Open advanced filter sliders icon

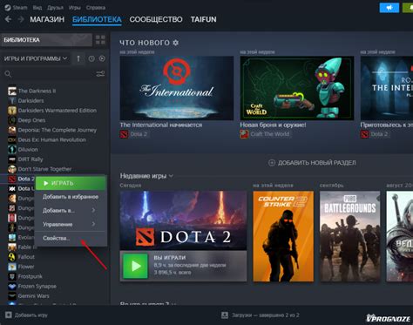tap(100, 74)
